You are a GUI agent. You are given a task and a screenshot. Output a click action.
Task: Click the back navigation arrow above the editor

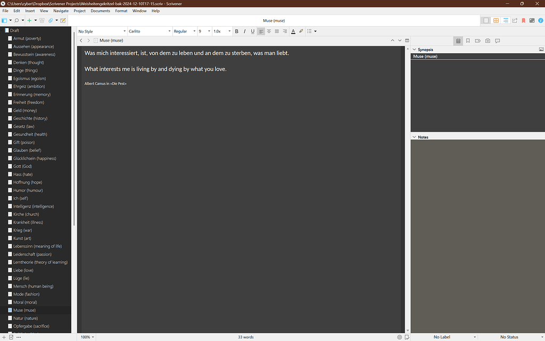[80, 40]
